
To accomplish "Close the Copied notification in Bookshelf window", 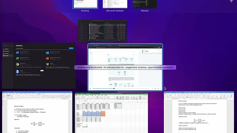I will (160, 51).
